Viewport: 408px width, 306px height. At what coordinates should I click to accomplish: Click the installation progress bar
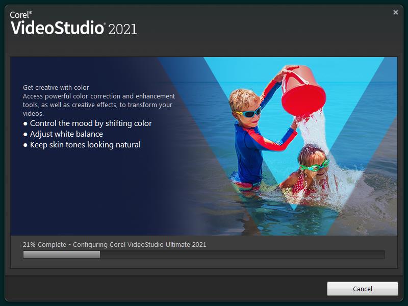point(203,254)
